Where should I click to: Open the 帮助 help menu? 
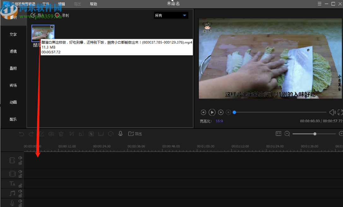coord(93,4)
